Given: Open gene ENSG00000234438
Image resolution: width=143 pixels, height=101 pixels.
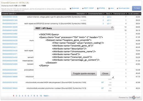Looking at the screenshot, I should (10, 51).
